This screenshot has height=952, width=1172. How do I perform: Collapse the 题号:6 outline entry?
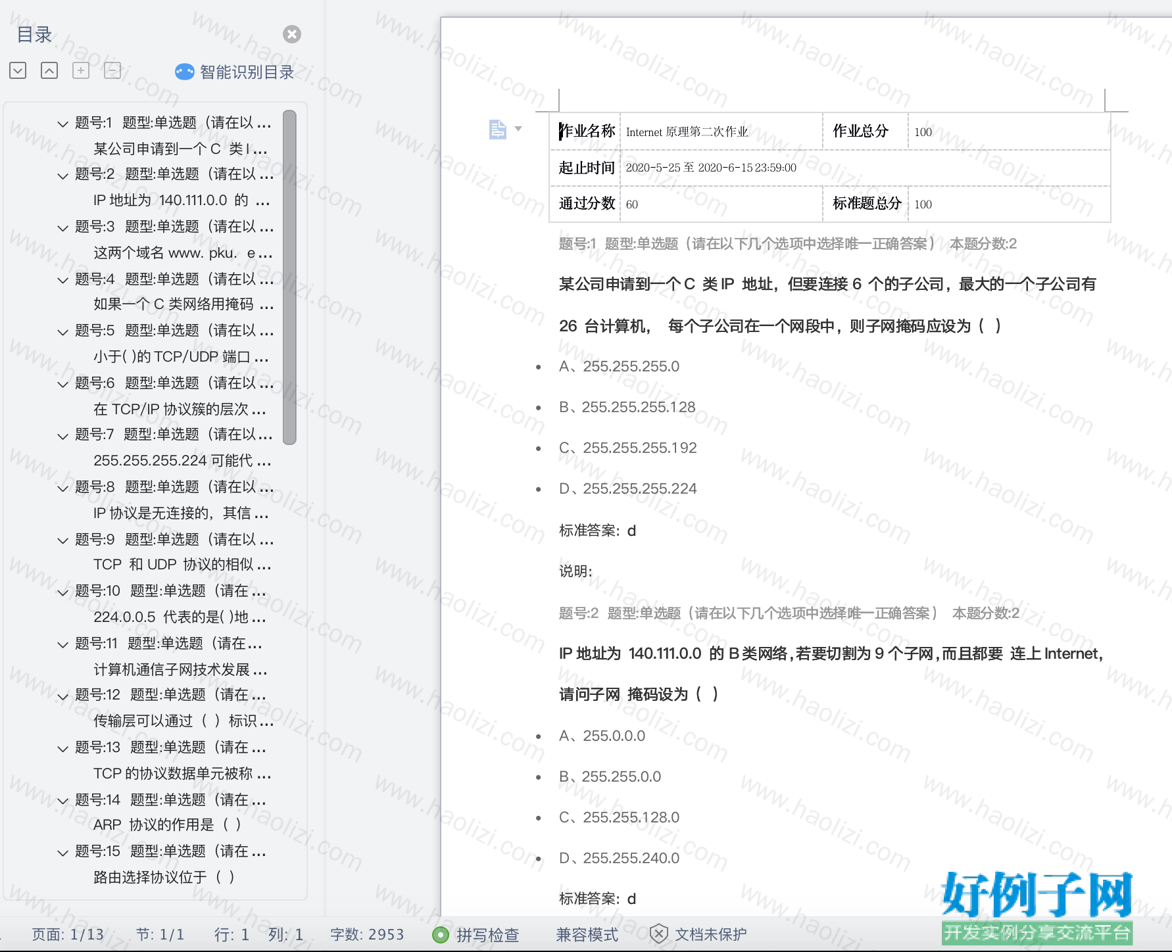click(x=62, y=384)
